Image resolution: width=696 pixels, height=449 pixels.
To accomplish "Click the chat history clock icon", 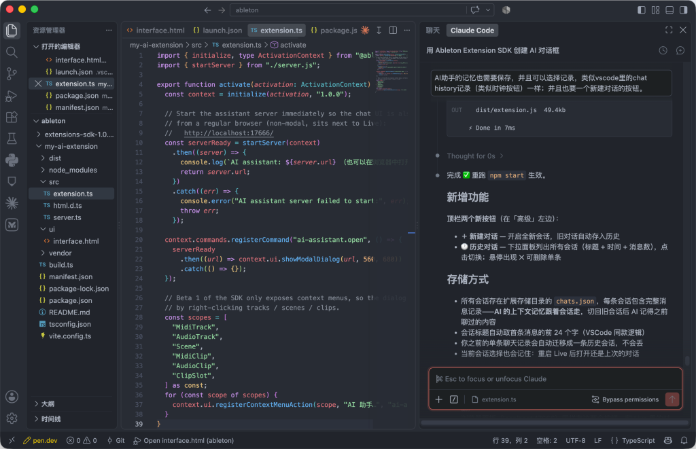I will pyautogui.click(x=663, y=50).
